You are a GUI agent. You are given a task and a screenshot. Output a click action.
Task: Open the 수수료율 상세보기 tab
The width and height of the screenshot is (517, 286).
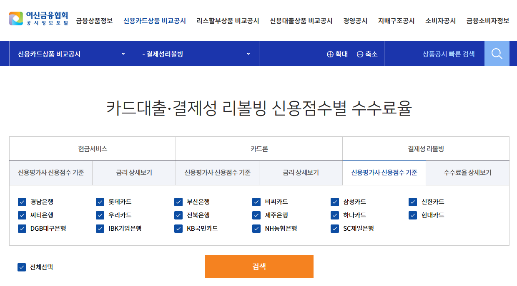[x=467, y=173]
